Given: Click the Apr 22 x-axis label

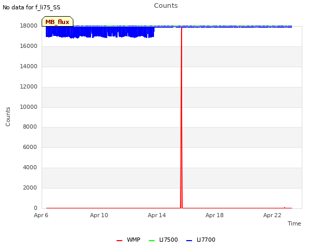Looking at the screenshot, I should [x=272, y=215].
